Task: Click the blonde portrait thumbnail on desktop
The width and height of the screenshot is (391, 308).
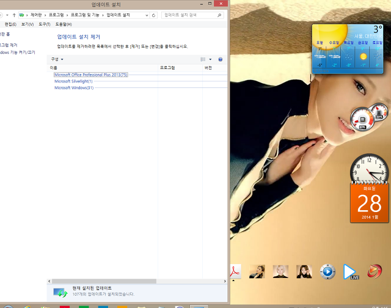Action: (x=280, y=271)
